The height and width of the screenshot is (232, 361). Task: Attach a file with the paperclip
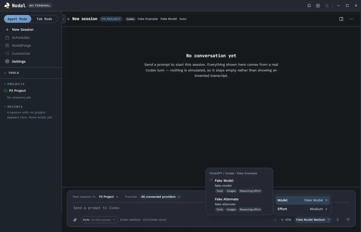pyautogui.click(x=75, y=220)
